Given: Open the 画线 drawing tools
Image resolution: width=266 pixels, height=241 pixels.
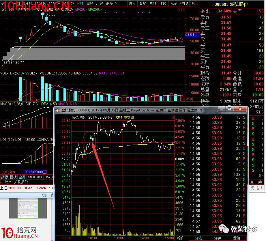Looking at the screenshot, I should [x=153, y=3].
